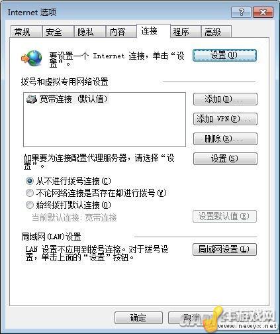Select 从不进行拨号连接 radio option
Image resolution: width=280 pixels, height=334 pixels.
pyautogui.click(x=30, y=181)
